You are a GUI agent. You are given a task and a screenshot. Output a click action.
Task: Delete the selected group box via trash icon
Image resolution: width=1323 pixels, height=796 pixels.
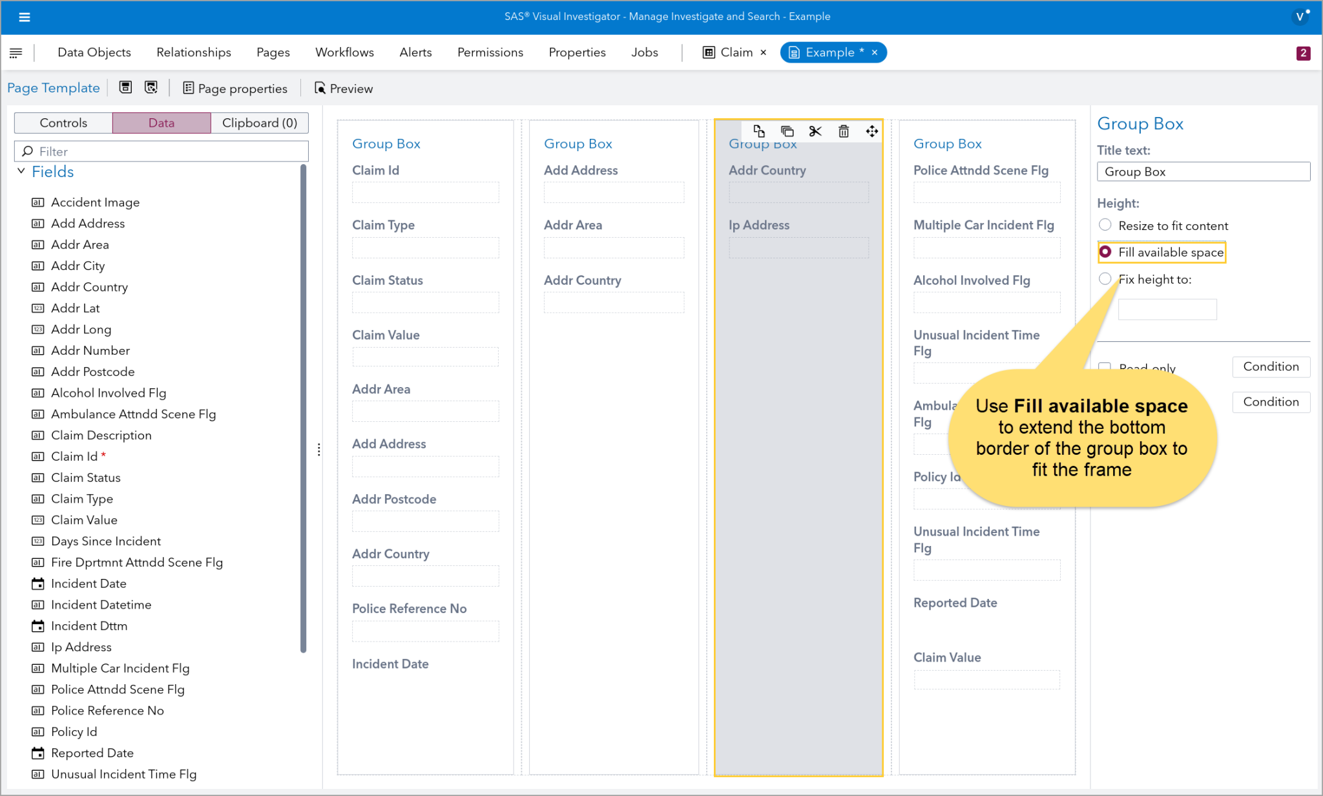(843, 131)
